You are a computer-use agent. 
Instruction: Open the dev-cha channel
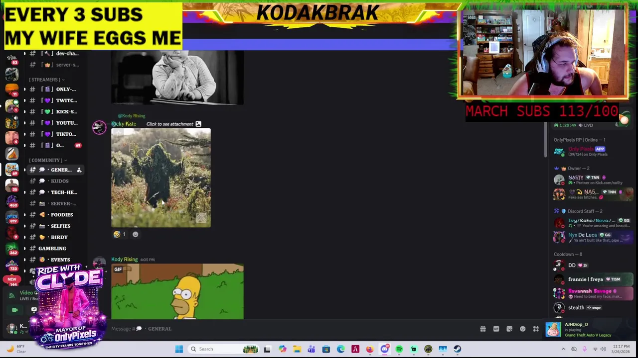point(56,53)
